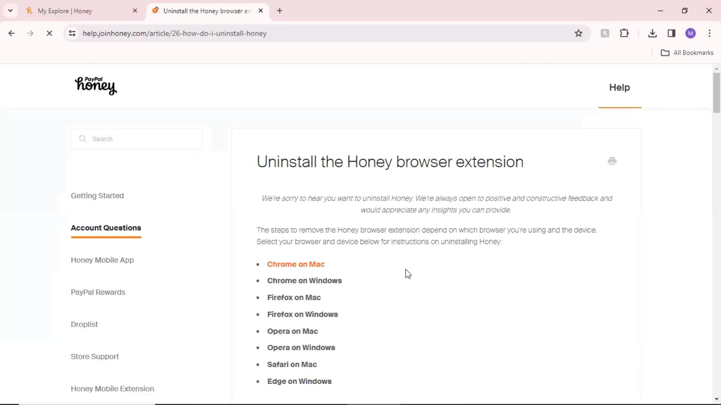Click the scrollbar down arrow
The width and height of the screenshot is (721, 405).
tap(716, 399)
